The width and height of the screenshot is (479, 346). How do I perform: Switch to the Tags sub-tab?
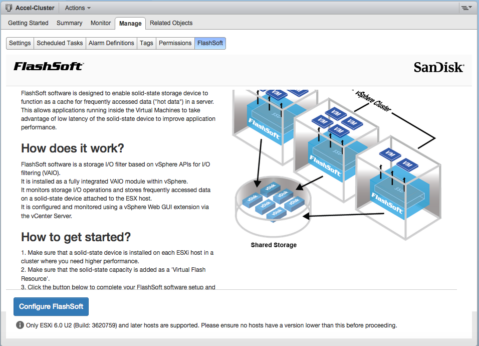pyautogui.click(x=146, y=43)
